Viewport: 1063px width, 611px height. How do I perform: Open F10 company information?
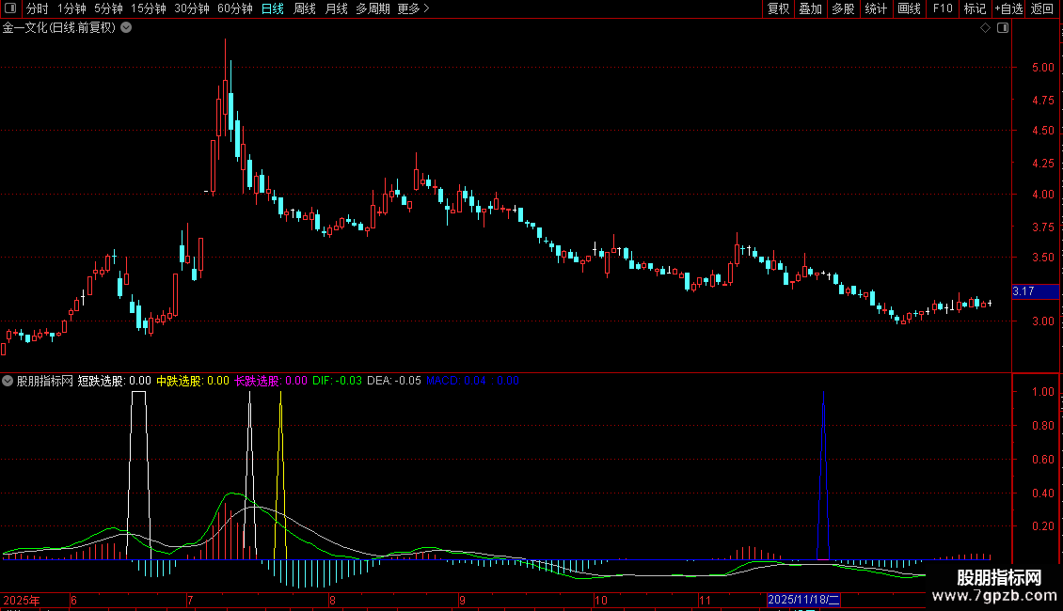(943, 8)
